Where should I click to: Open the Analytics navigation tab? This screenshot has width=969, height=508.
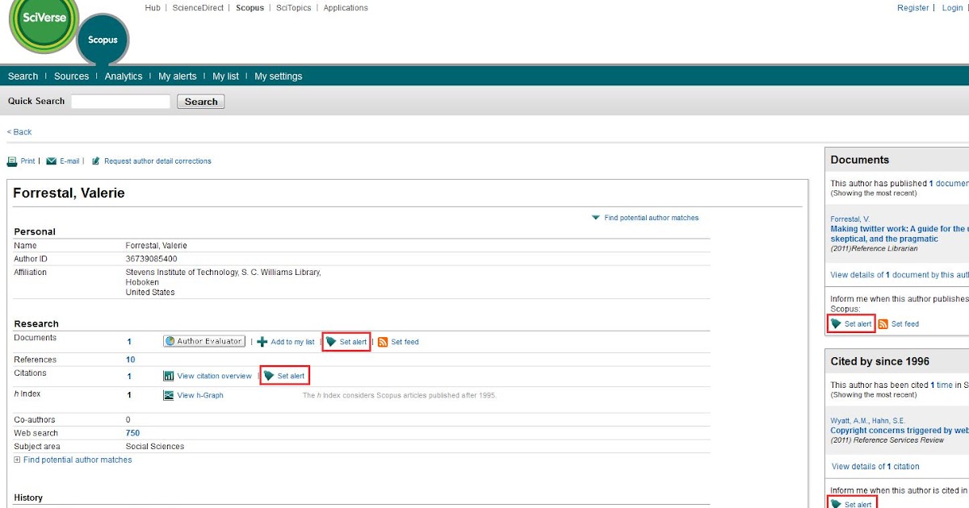coord(124,77)
